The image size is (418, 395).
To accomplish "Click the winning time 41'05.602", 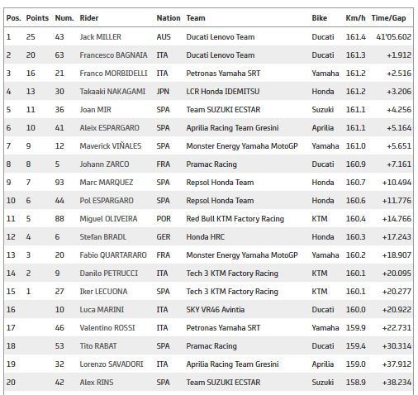I will coord(394,37).
